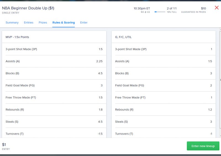
Task: Click UTIL Assists value 1.5
Action: pyautogui.click(x=210, y=61)
